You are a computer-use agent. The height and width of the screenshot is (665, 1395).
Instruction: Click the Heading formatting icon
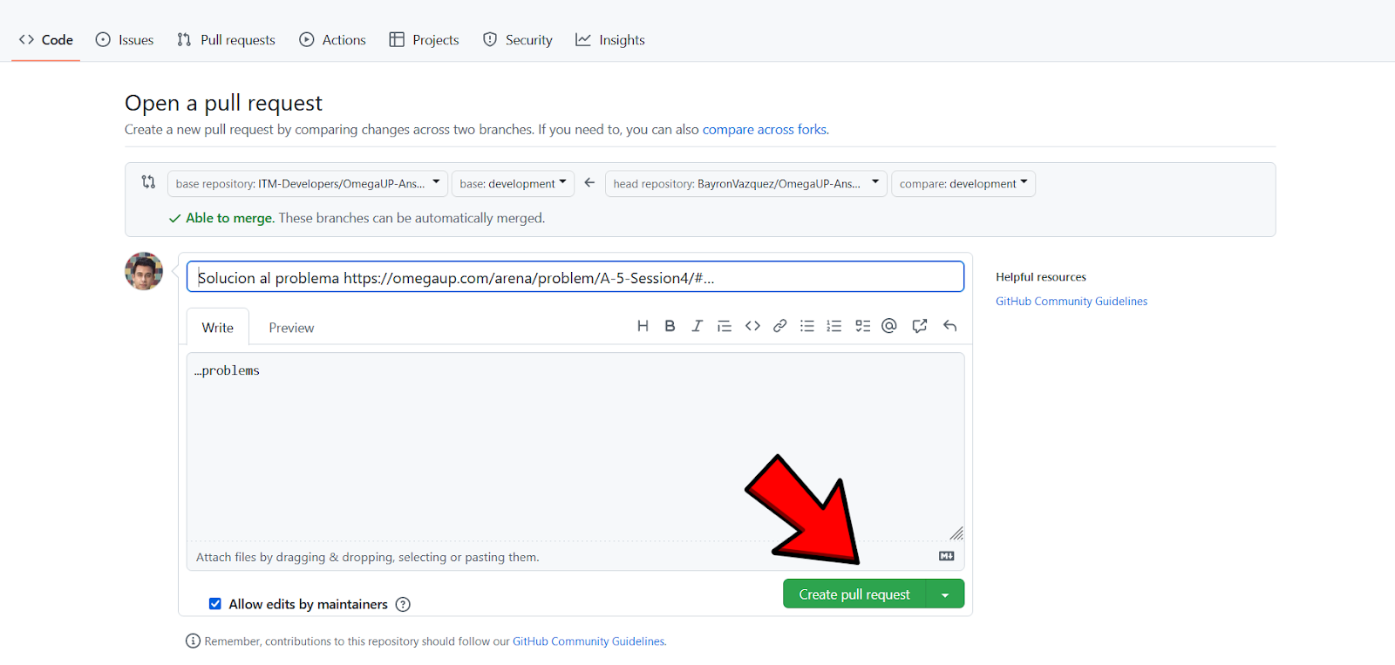pyautogui.click(x=643, y=326)
